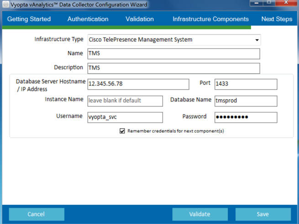Click the Infrastructure Type label

click(59, 39)
